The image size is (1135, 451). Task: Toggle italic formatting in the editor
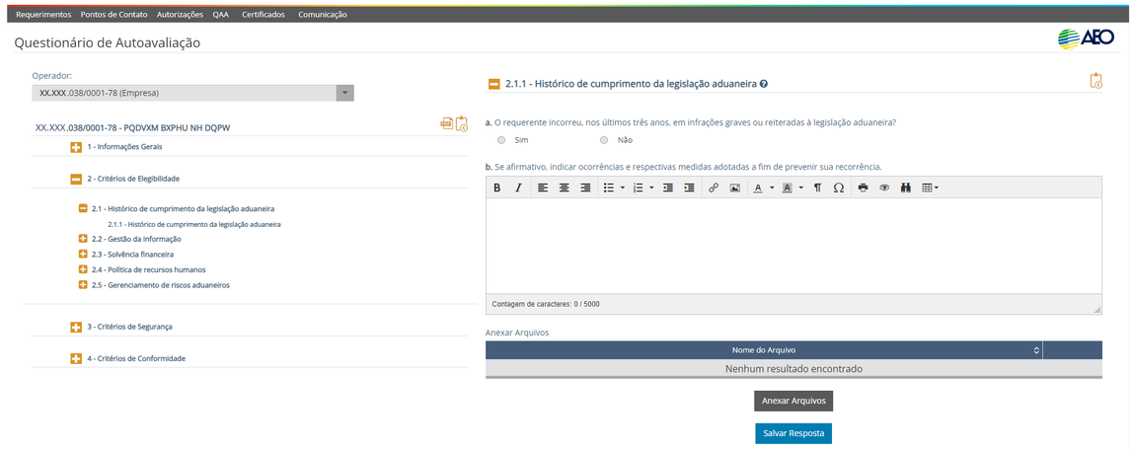[518, 188]
